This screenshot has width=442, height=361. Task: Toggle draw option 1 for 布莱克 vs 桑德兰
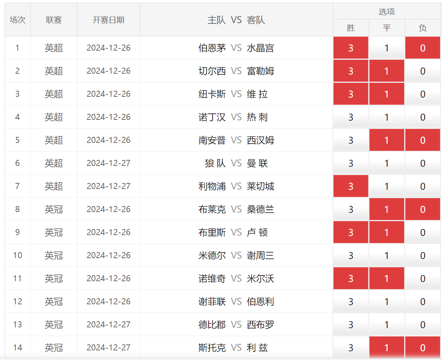point(387,209)
